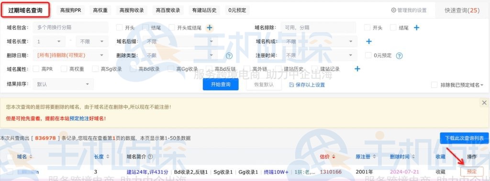490x181 pixels.
Task: Check the 高权重 attribute
Action: (x=64, y=69)
